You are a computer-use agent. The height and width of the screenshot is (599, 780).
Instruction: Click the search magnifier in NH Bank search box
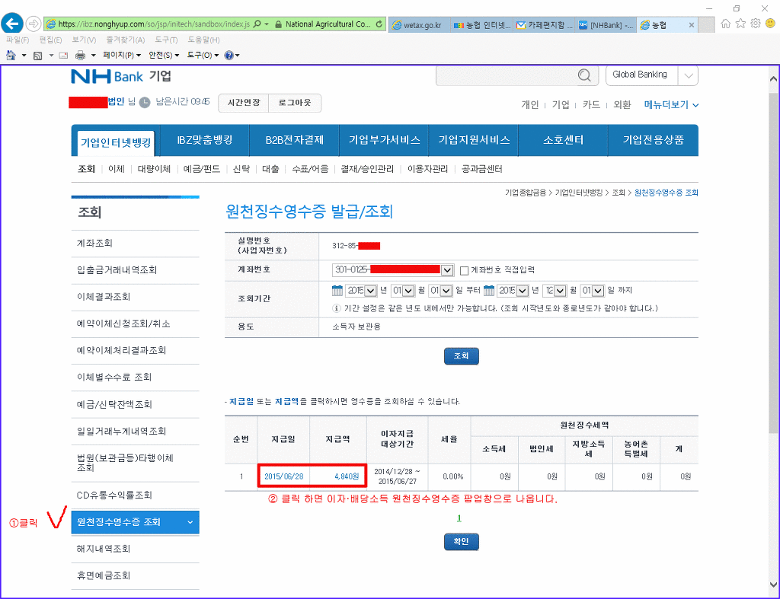coord(584,75)
